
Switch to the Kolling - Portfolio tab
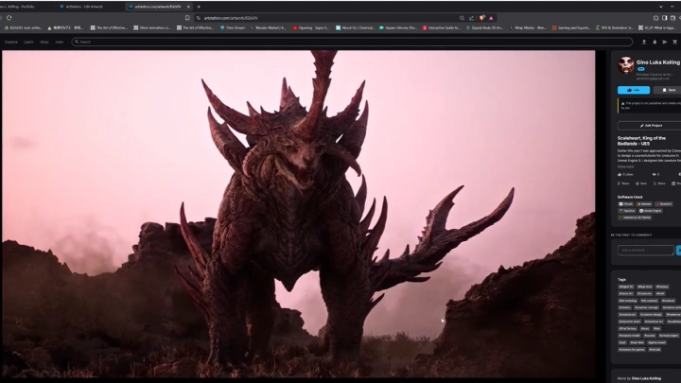pos(17,7)
